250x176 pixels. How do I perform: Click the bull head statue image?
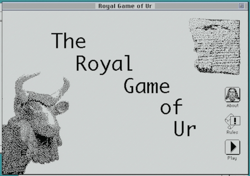35,125
